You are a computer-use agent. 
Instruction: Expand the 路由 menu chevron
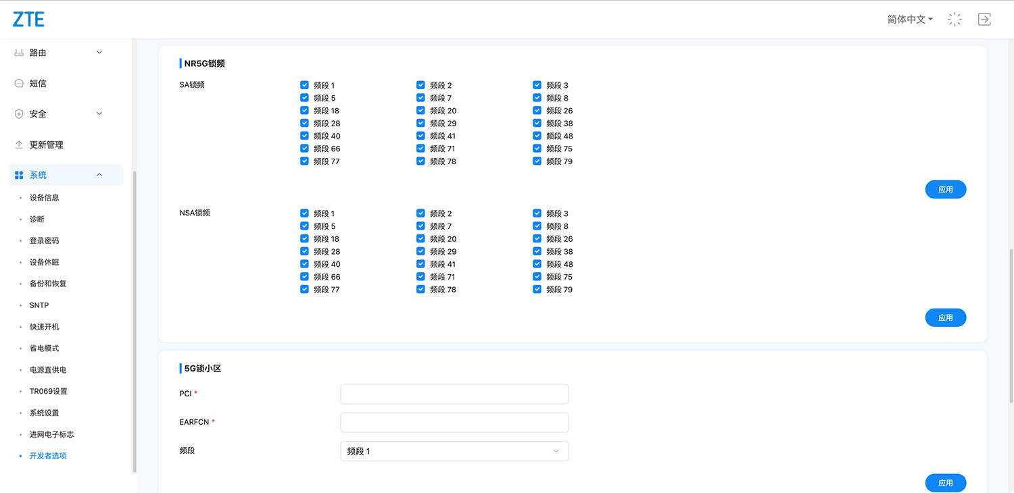point(99,53)
